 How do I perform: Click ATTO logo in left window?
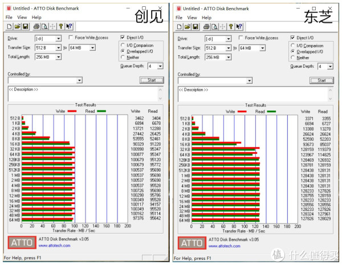[x=22, y=242]
